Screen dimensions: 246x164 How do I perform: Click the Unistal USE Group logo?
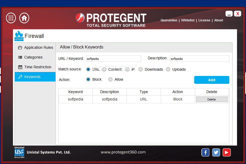(19, 152)
